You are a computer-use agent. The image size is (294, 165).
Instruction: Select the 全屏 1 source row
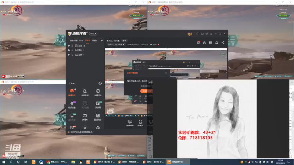85,55
